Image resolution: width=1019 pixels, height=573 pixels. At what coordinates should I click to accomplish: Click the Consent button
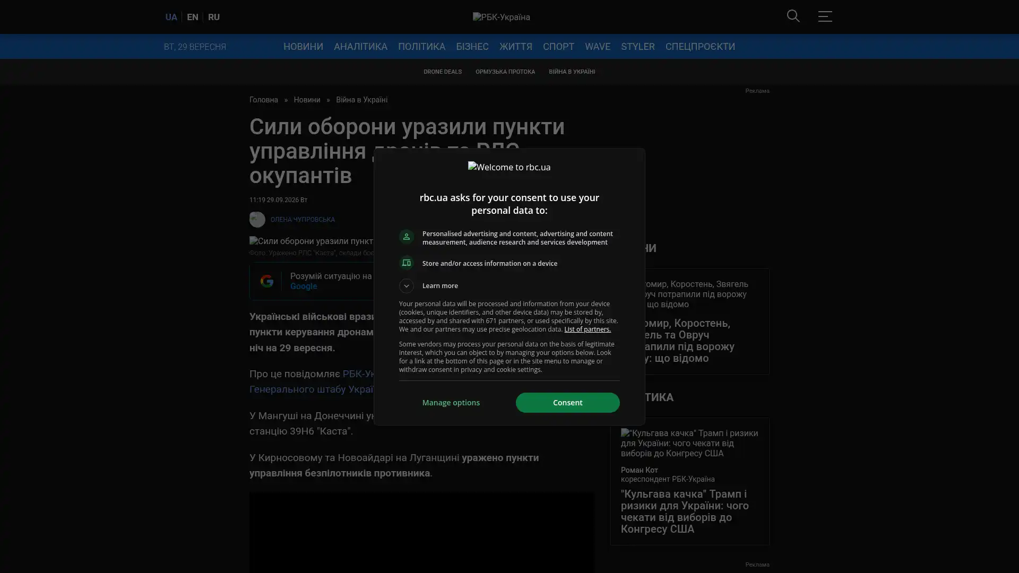pyautogui.click(x=567, y=403)
